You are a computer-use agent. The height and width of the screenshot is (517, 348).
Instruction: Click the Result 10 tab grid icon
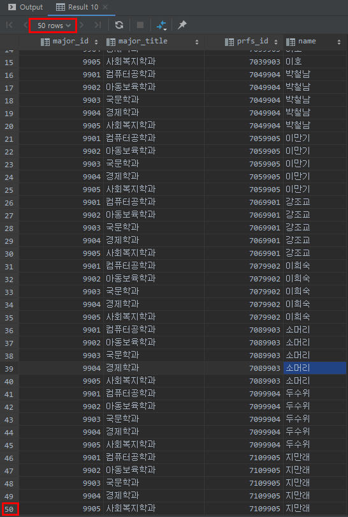coord(61,7)
